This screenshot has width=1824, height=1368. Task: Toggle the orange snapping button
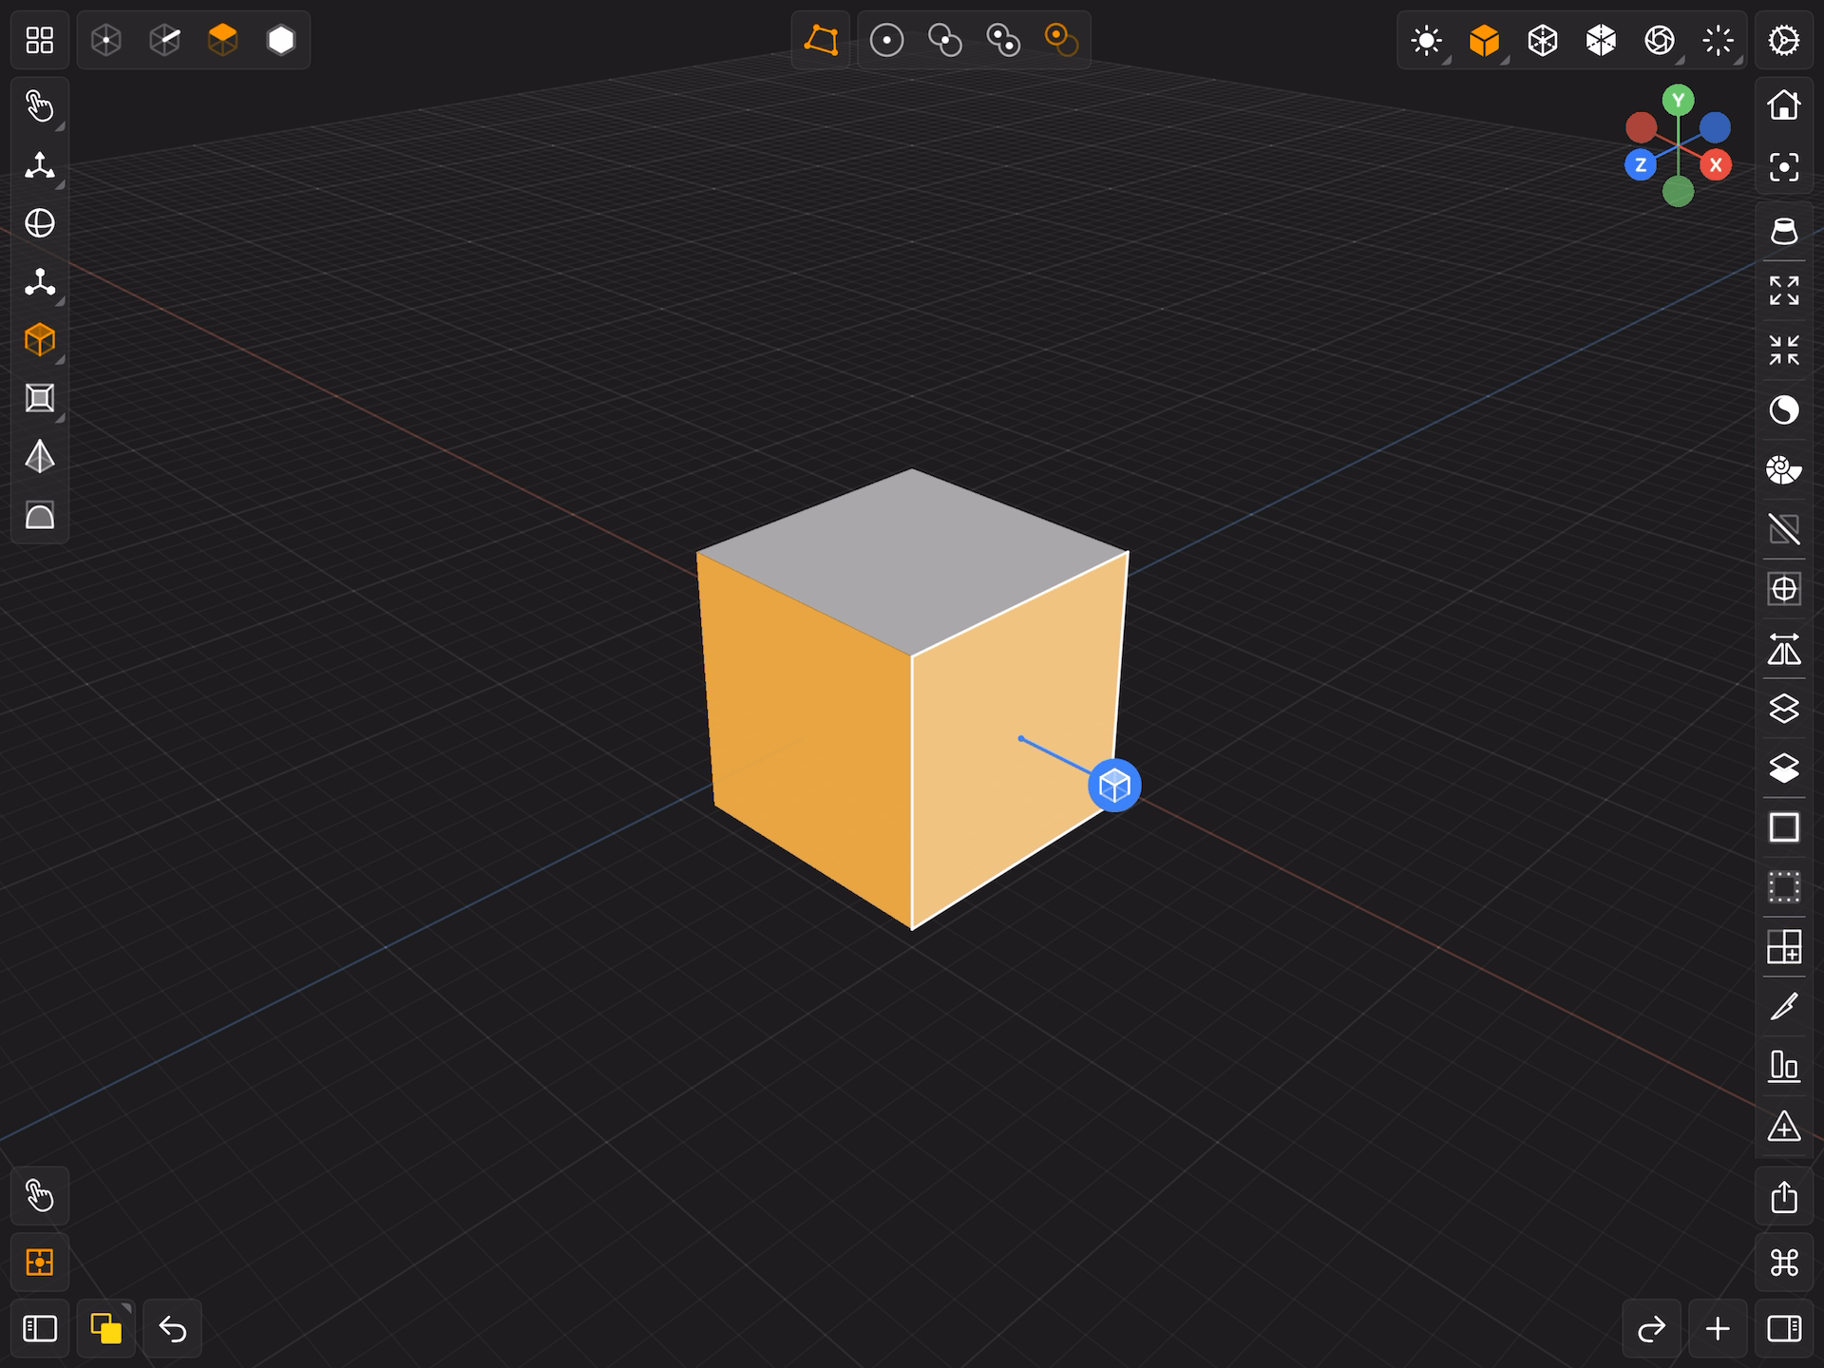coord(39,1262)
